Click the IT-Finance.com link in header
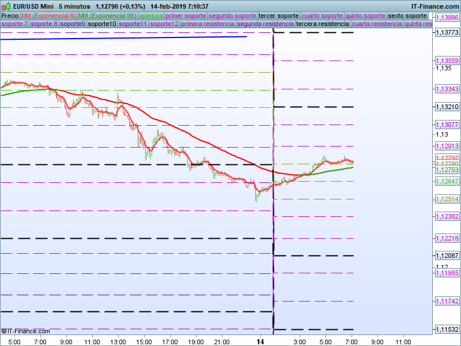461x346 pixels. coord(435,6)
